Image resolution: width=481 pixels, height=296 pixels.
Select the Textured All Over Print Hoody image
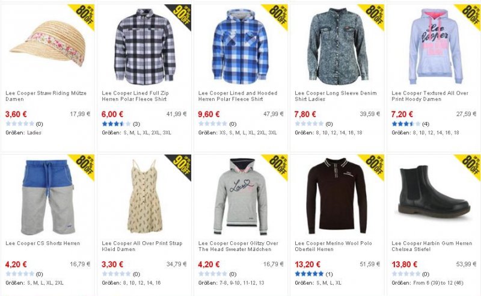[x=435, y=46]
